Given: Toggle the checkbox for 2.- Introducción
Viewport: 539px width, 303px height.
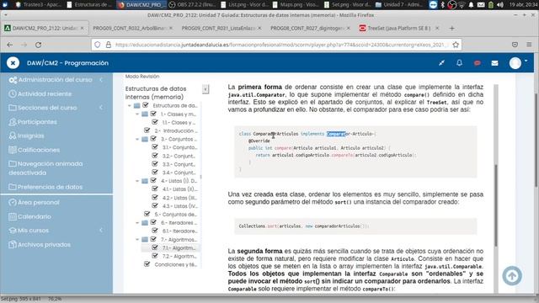Looking at the screenshot, I should 147,130.
